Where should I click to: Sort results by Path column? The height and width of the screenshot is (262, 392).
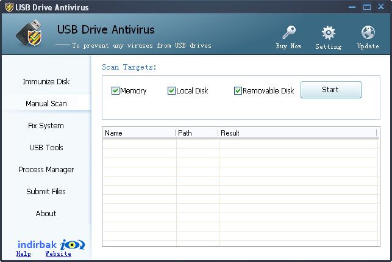(x=197, y=133)
